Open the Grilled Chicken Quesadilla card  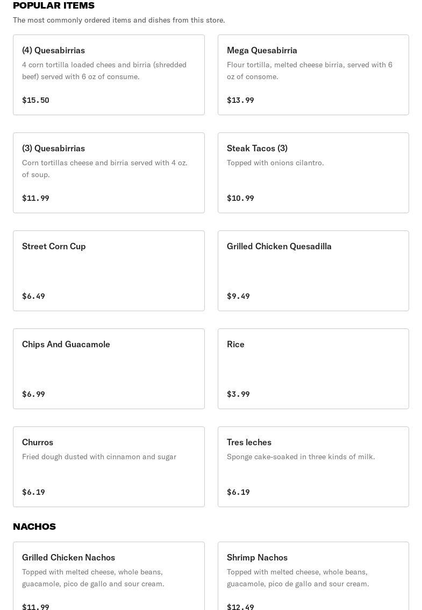[x=313, y=270]
